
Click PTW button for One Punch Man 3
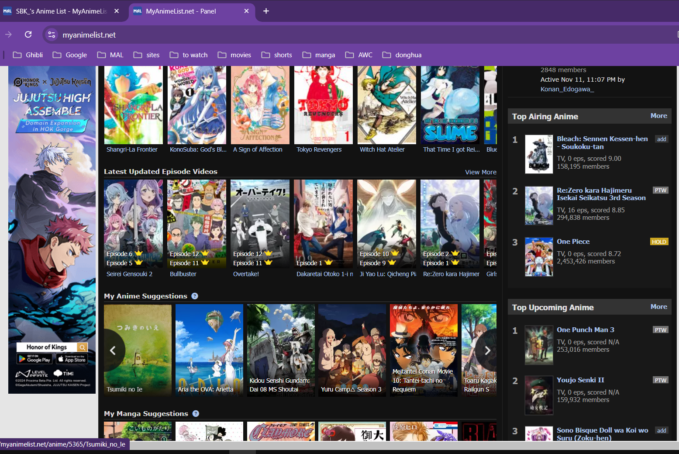(x=661, y=330)
